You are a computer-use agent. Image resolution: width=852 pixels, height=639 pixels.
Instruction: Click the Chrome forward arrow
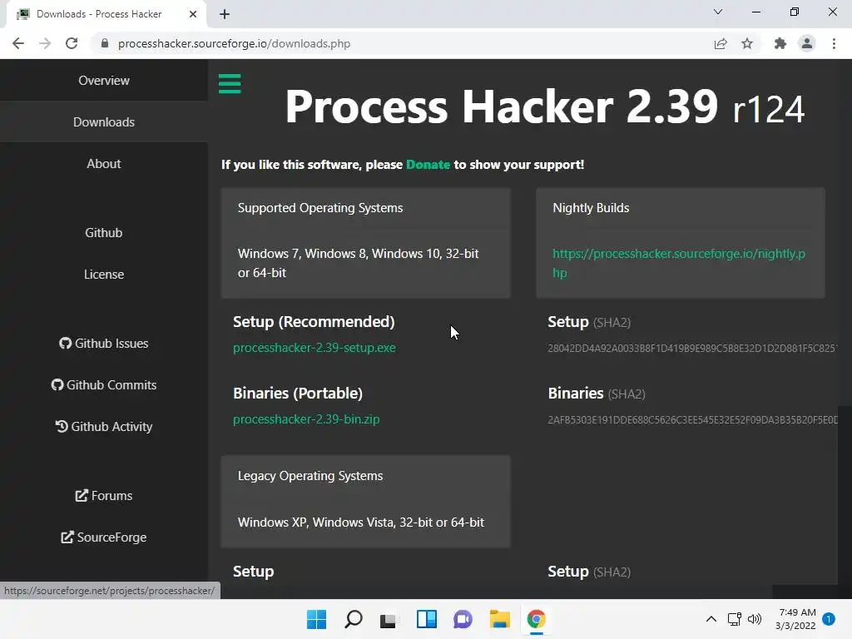click(45, 43)
